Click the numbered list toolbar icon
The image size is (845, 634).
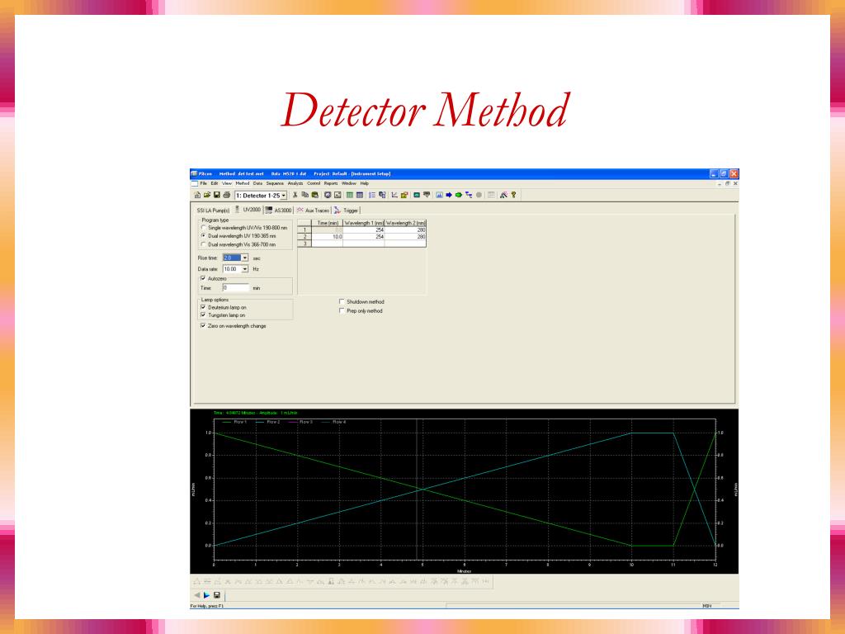coord(372,195)
